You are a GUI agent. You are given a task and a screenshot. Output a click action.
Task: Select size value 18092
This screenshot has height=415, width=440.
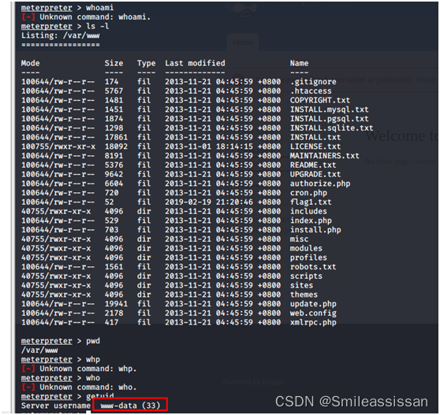point(116,146)
